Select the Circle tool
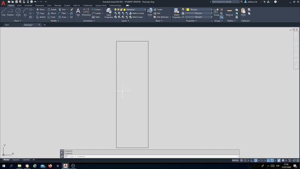This screenshot has width=300, height=169. click(x=18, y=12)
